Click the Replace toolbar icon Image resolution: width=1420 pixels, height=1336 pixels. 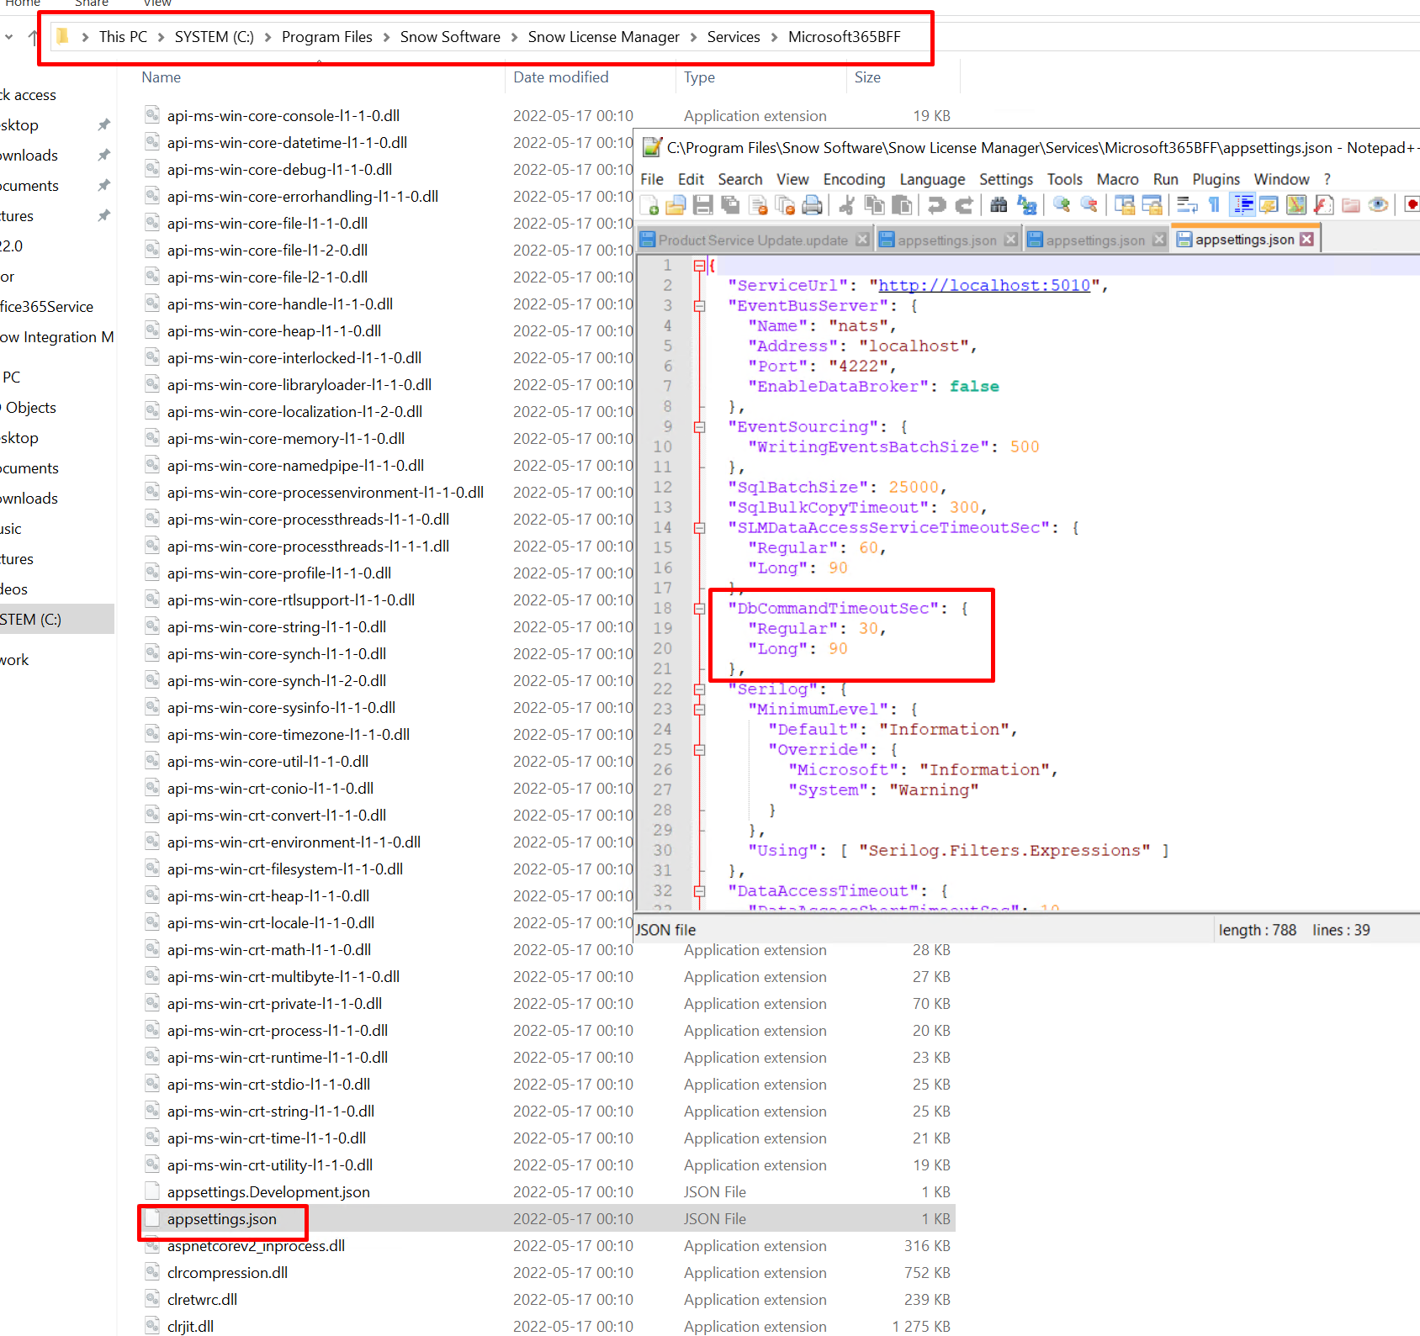pos(1026,205)
